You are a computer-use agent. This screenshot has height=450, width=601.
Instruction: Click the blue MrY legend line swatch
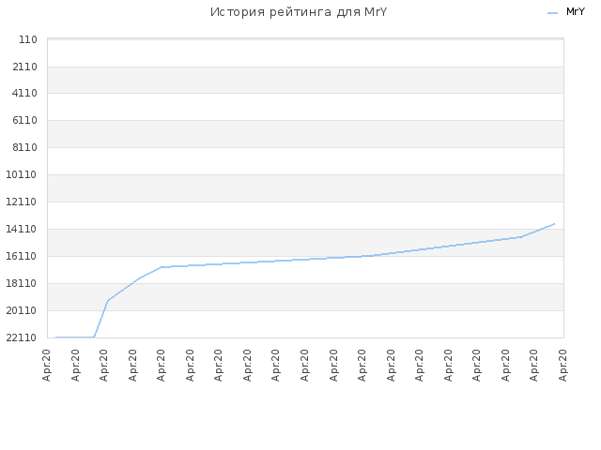pos(553,13)
